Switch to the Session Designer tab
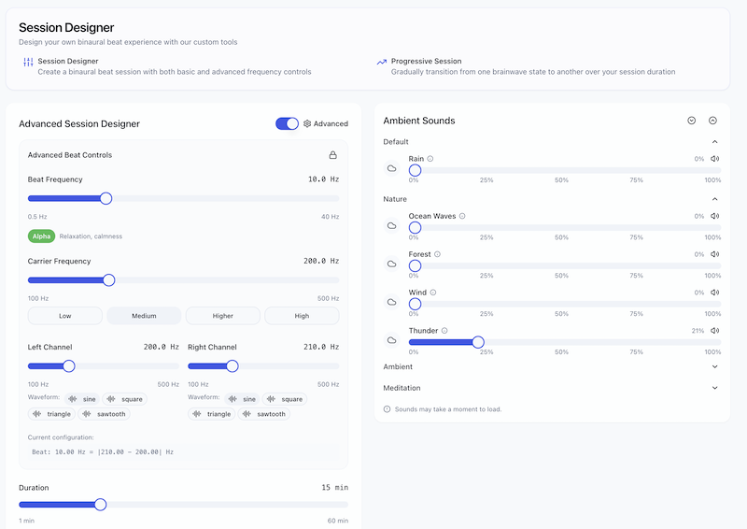The width and height of the screenshot is (747, 529). point(67,62)
